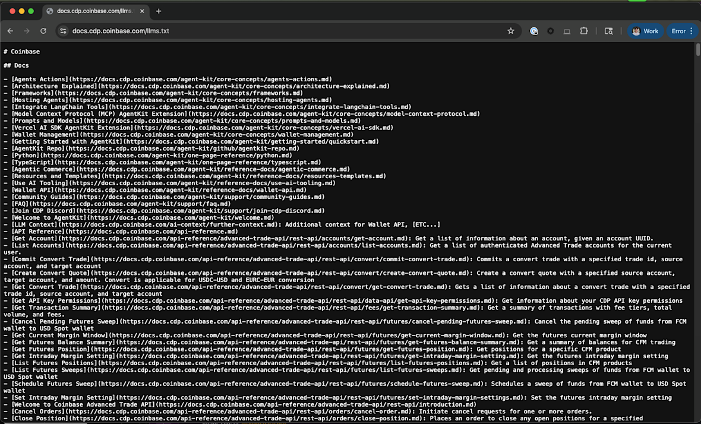Go back to the previous page

(10, 31)
